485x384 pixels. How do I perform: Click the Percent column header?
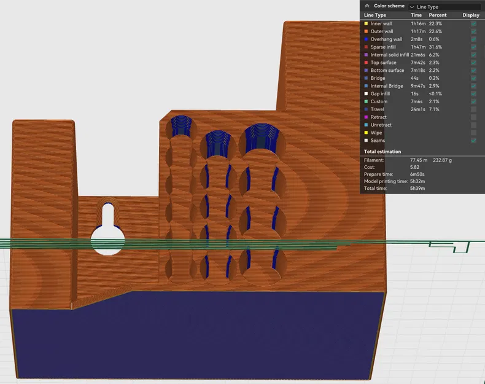tap(437, 15)
